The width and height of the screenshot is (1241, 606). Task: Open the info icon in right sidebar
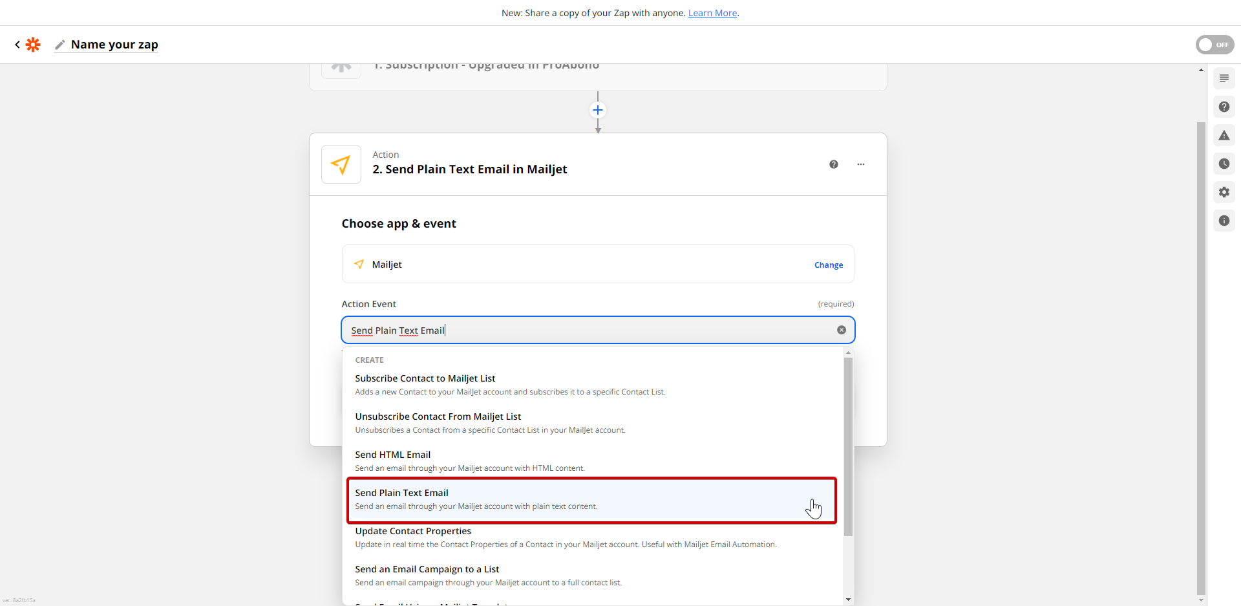[x=1224, y=221]
